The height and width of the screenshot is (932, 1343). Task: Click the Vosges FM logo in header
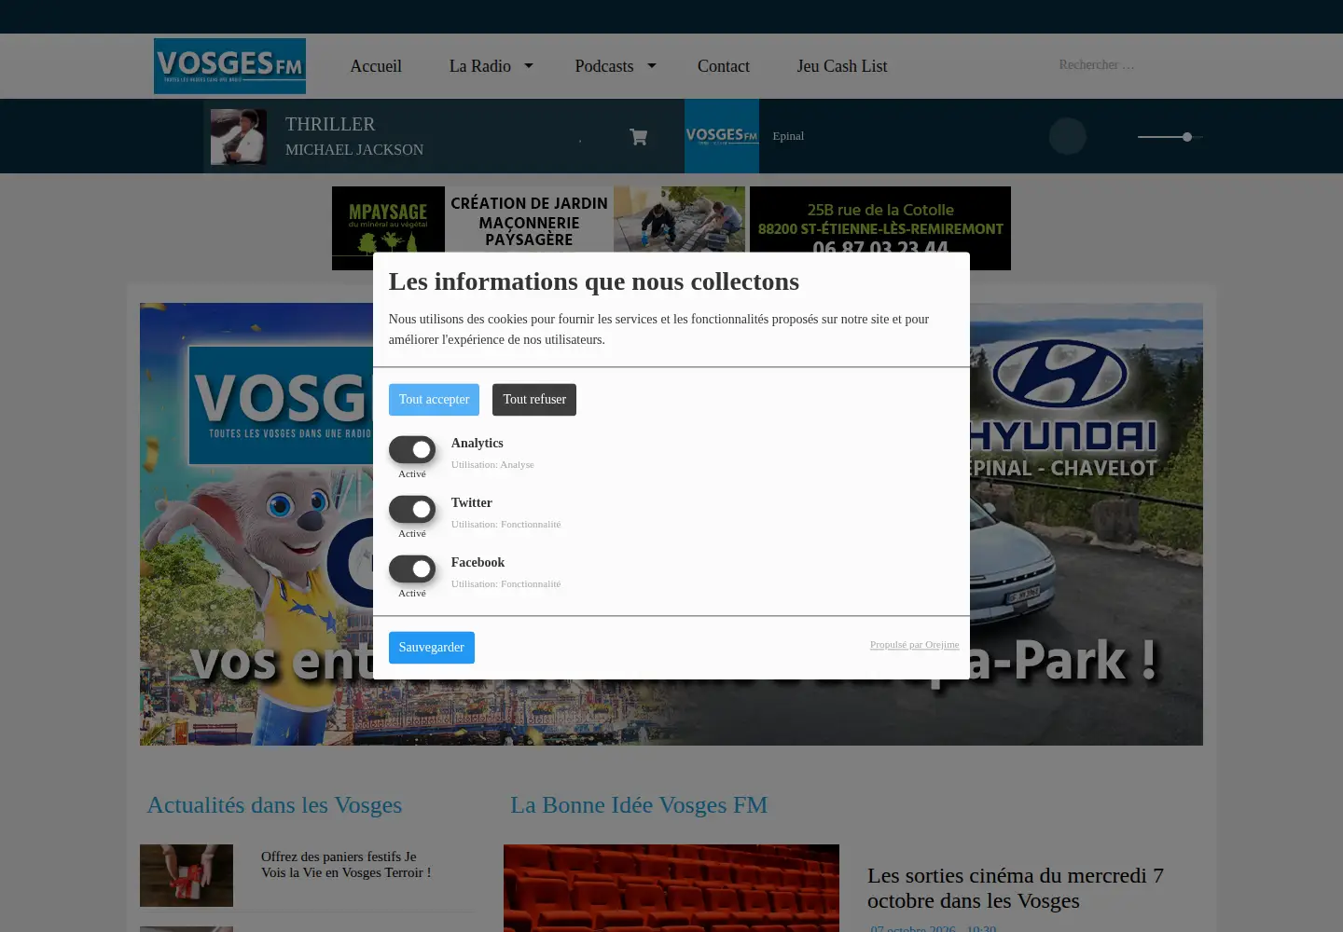point(229,66)
